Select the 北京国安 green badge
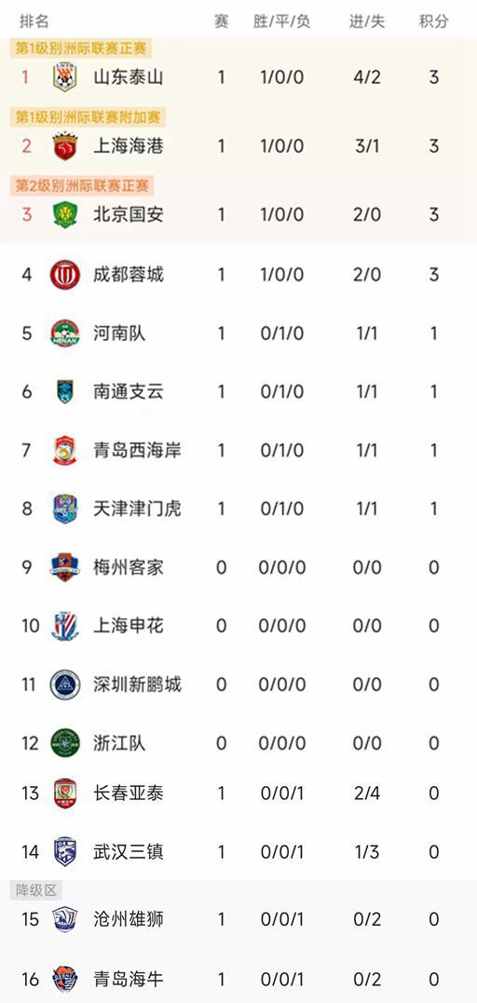The height and width of the screenshot is (1003, 477). pos(64,214)
